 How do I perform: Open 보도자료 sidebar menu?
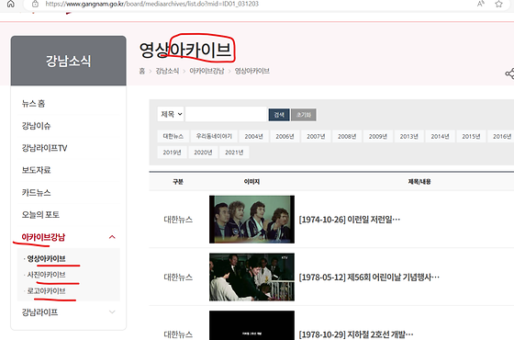[x=36, y=170]
